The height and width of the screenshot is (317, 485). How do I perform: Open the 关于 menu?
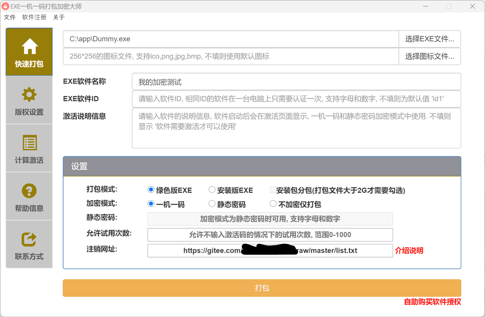tap(59, 17)
